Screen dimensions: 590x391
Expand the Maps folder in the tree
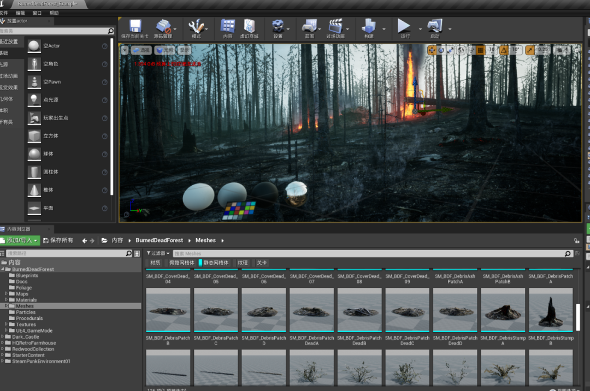[6, 294]
